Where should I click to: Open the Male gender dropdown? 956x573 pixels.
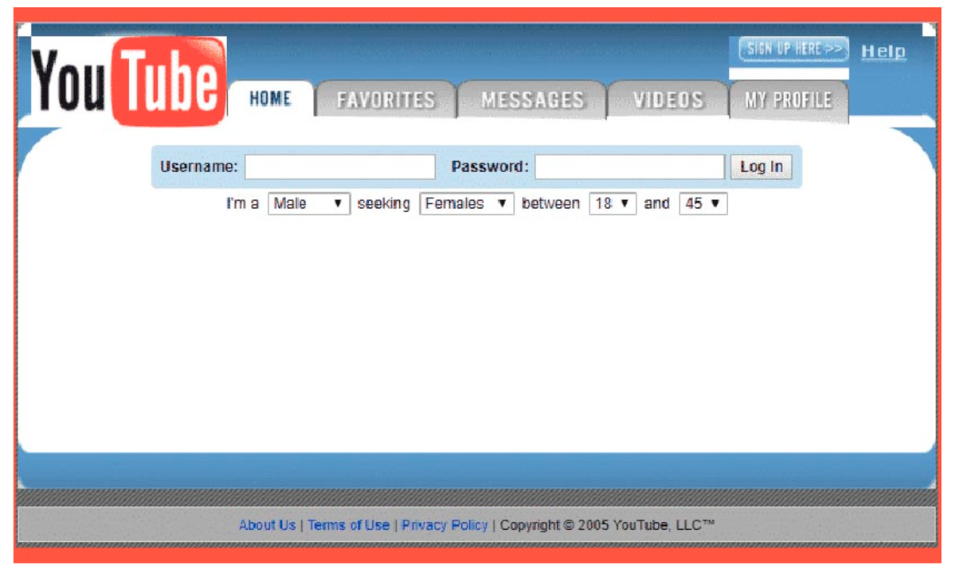(x=309, y=203)
